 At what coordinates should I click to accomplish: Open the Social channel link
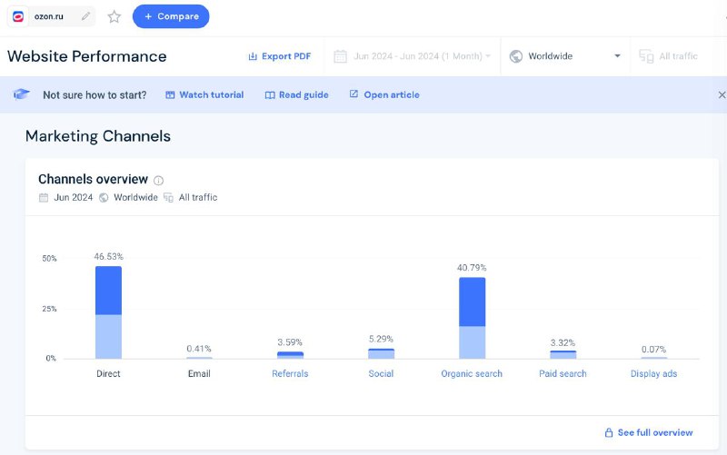381,373
